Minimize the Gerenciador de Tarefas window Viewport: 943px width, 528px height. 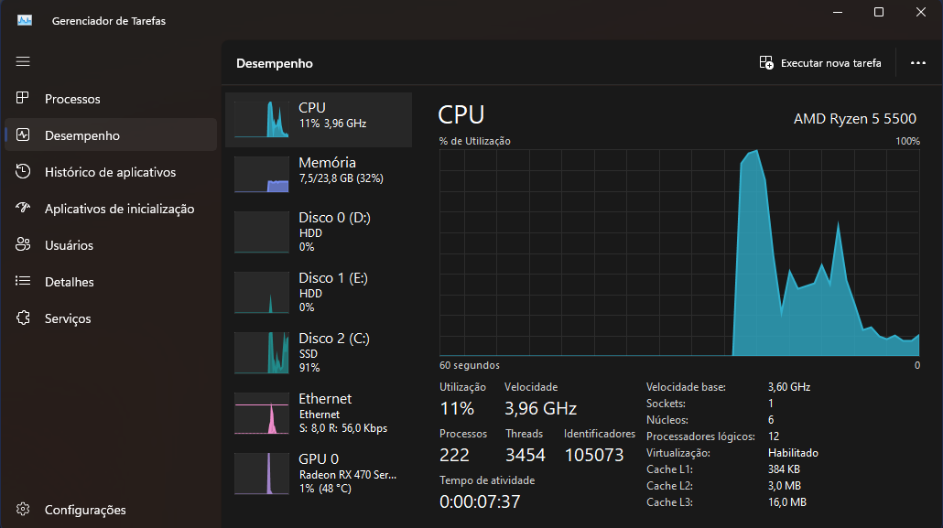(837, 12)
